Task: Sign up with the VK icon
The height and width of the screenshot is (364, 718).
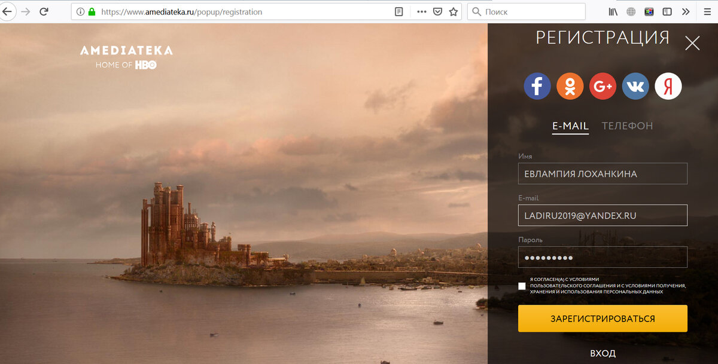Action: (635, 87)
